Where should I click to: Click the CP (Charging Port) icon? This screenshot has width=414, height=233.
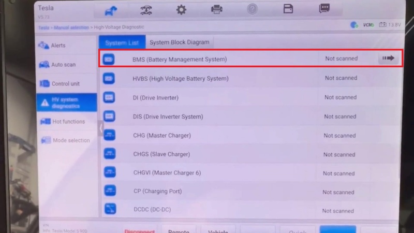(x=110, y=191)
